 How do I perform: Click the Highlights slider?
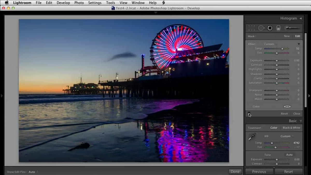277,69
